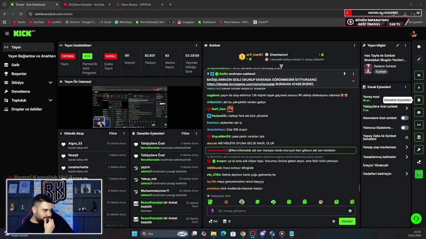Image resolution: width=426 pixels, height=239 pixels.
Task: Open Chrome icon on Windows taskbar
Action: 243,234
